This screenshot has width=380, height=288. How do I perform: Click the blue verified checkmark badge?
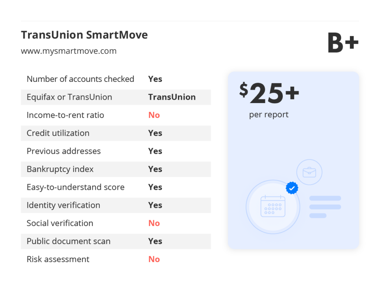coord(292,188)
